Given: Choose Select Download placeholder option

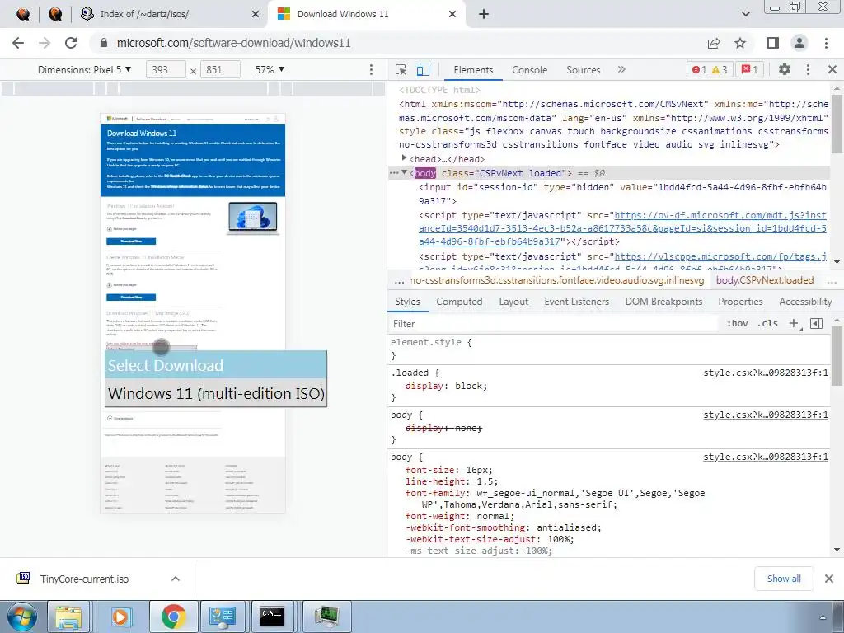Looking at the screenshot, I should pyautogui.click(x=216, y=365).
